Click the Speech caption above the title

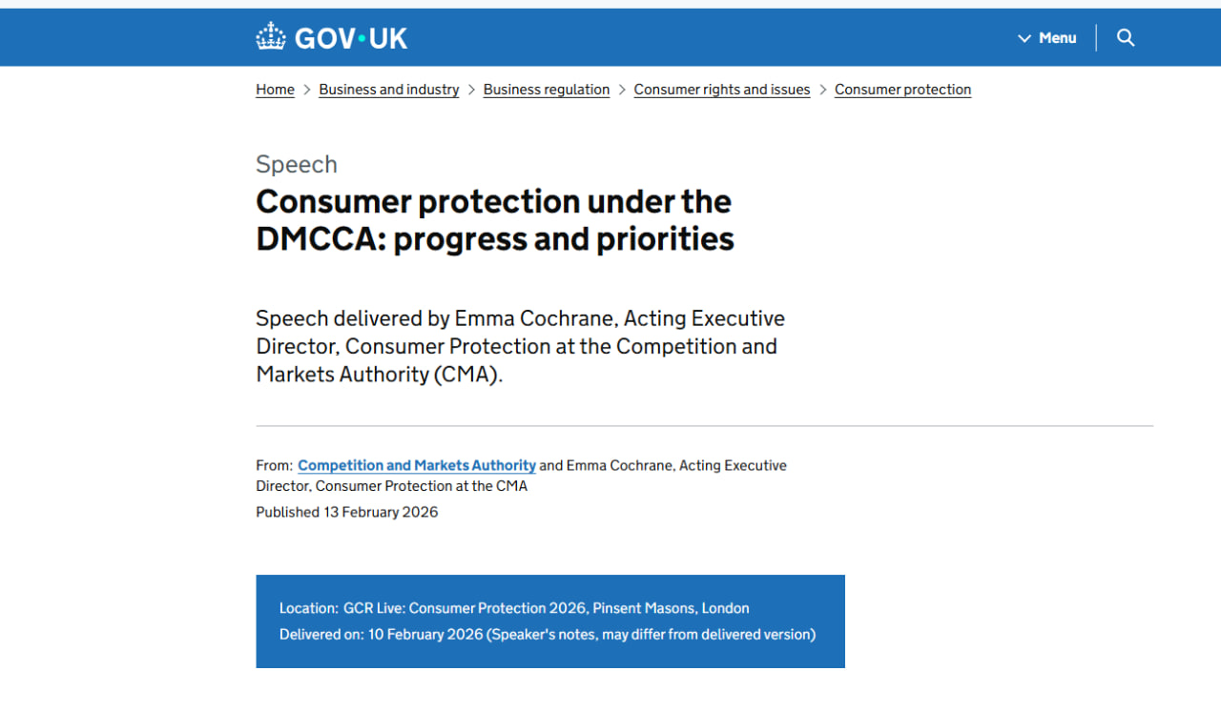click(x=297, y=164)
